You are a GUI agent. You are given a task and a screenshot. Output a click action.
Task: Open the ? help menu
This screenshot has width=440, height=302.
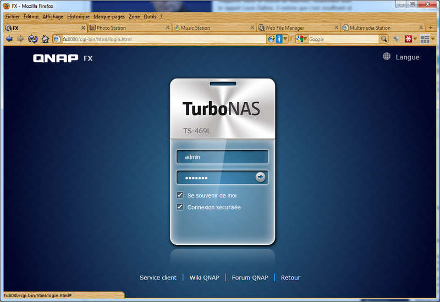(x=161, y=17)
